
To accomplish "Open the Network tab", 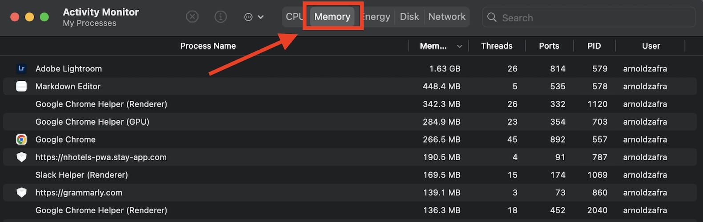I will 447,17.
